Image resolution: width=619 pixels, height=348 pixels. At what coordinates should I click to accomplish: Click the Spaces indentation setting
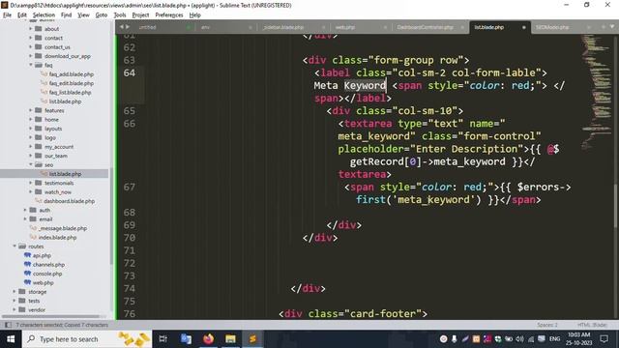point(547,325)
